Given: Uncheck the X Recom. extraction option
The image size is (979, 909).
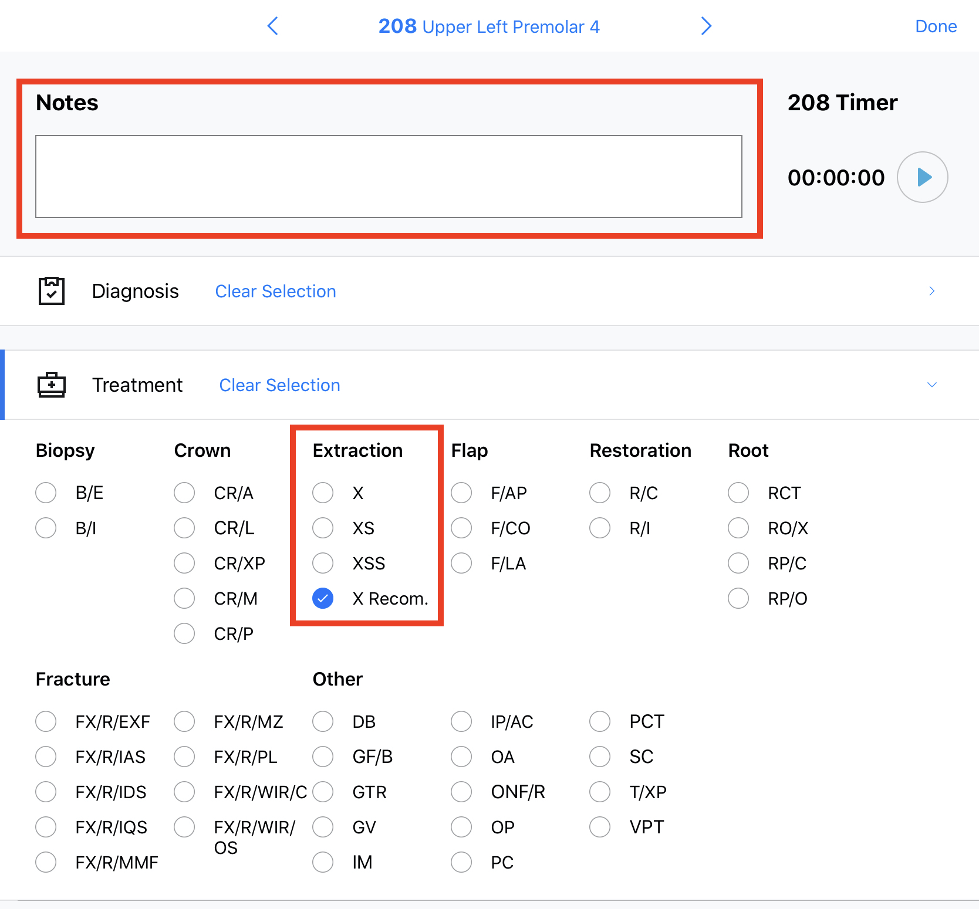Looking at the screenshot, I should (323, 598).
